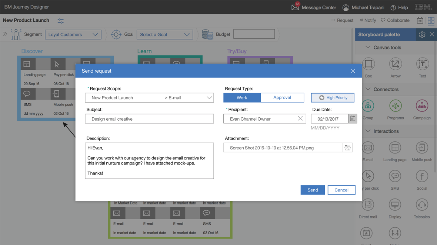Screen dimensions: 437x245
Task: Toggle the High Priority option
Action: [333, 97]
